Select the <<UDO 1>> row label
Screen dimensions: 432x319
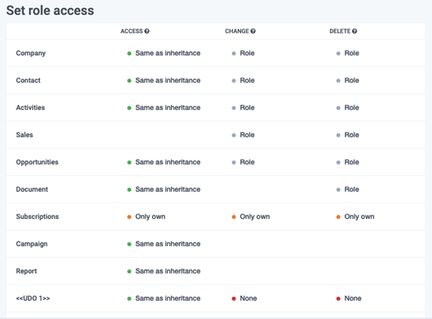[33, 298]
